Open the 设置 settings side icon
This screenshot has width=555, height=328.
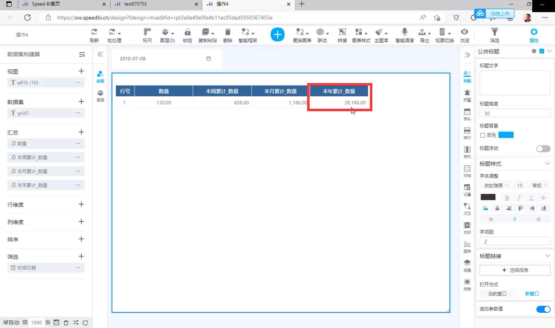pyautogui.click(x=467, y=190)
